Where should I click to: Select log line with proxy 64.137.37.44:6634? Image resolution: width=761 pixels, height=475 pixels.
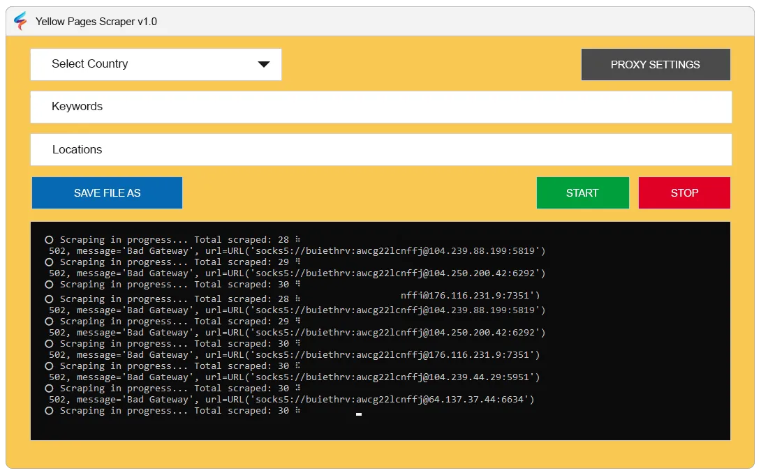click(291, 400)
